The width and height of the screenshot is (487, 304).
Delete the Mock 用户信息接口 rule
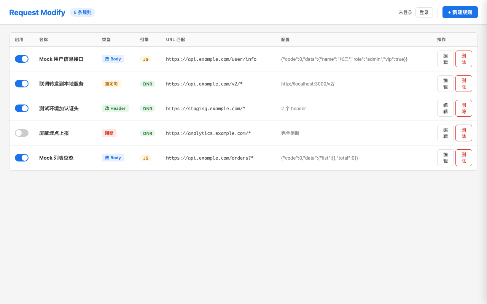[x=464, y=59]
